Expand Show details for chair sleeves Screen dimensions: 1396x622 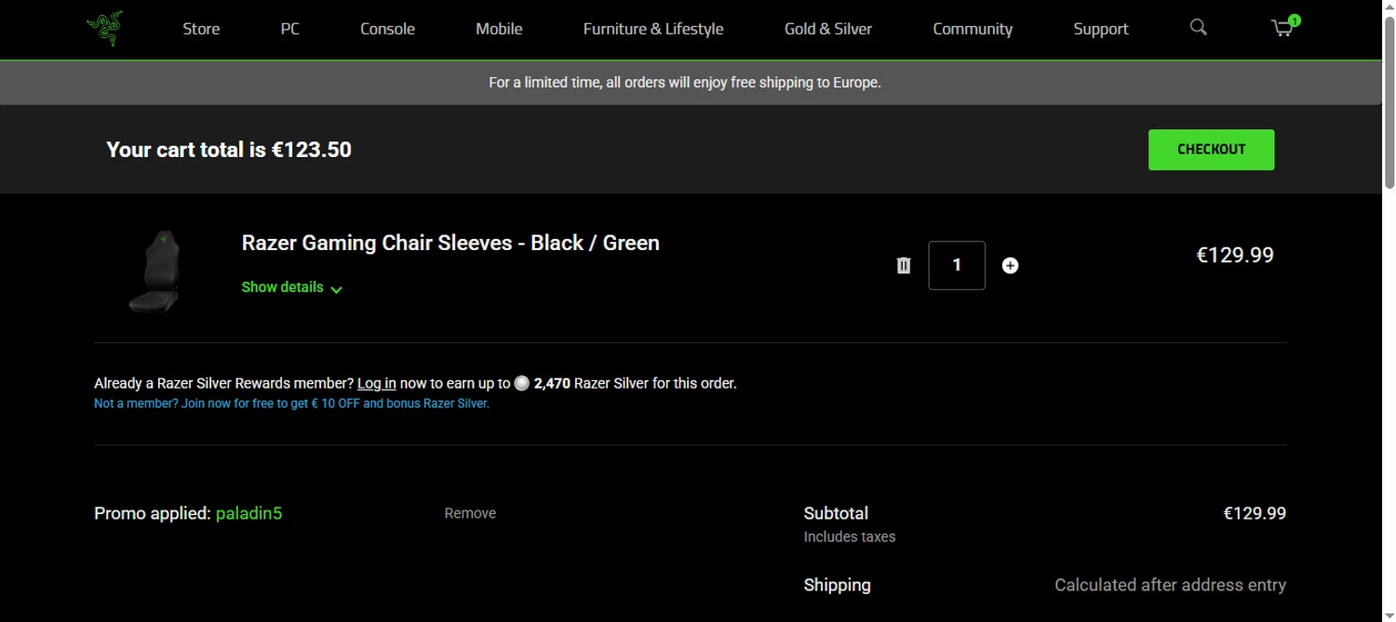click(291, 287)
